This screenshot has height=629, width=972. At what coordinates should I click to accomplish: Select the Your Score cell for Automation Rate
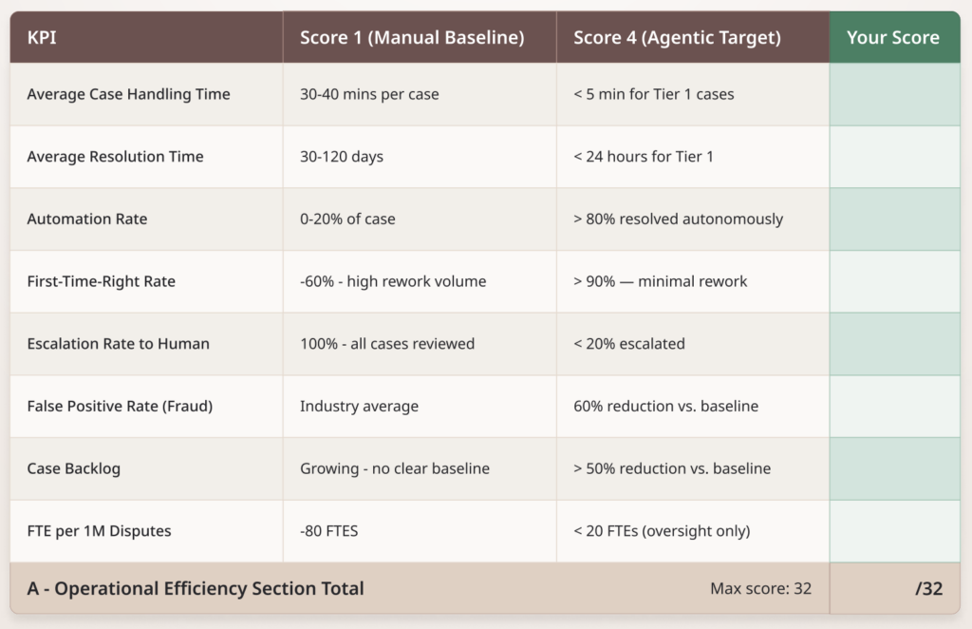[894, 219]
